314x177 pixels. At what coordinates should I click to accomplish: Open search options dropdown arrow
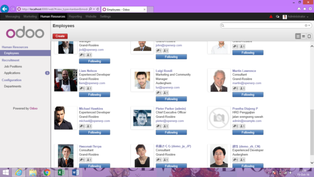click(x=309, y=26)
